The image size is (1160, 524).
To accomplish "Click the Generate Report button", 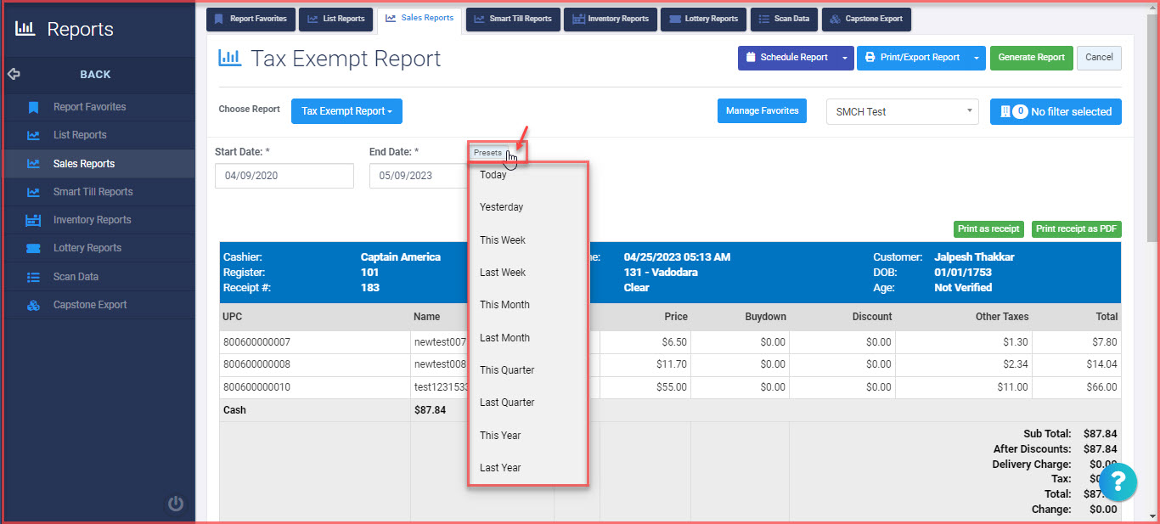I will 1032,58.
